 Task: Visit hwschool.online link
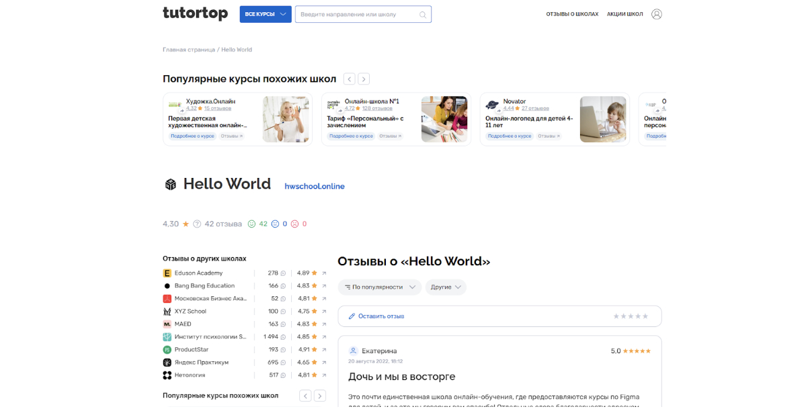[315, 187]
